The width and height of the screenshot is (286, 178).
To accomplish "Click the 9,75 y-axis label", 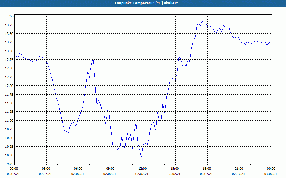I will click(x=10, y=164).
